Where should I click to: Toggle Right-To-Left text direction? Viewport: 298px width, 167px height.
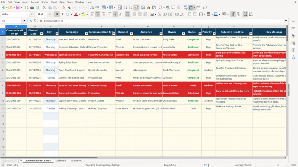pyautogui.click(x=238, y=14)
